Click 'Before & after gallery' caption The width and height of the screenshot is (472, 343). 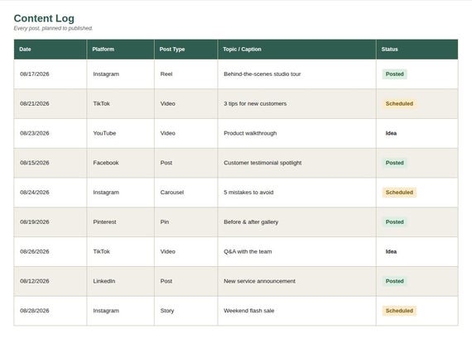[251, 222]
